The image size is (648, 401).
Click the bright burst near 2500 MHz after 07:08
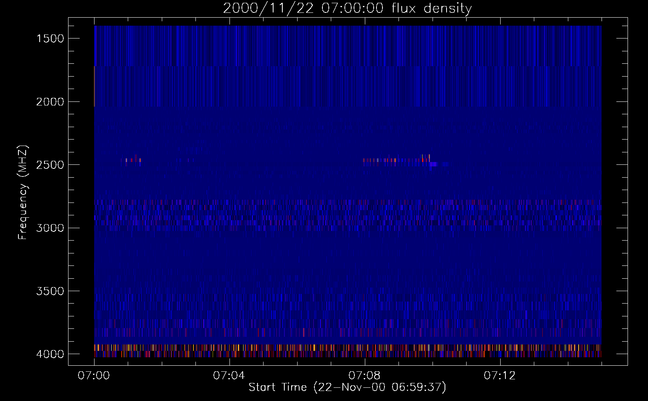coord(400,160)
